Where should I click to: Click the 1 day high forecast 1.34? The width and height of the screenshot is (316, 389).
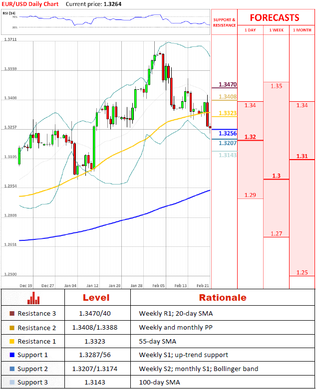pyautogui.click(x=250, y=105)
